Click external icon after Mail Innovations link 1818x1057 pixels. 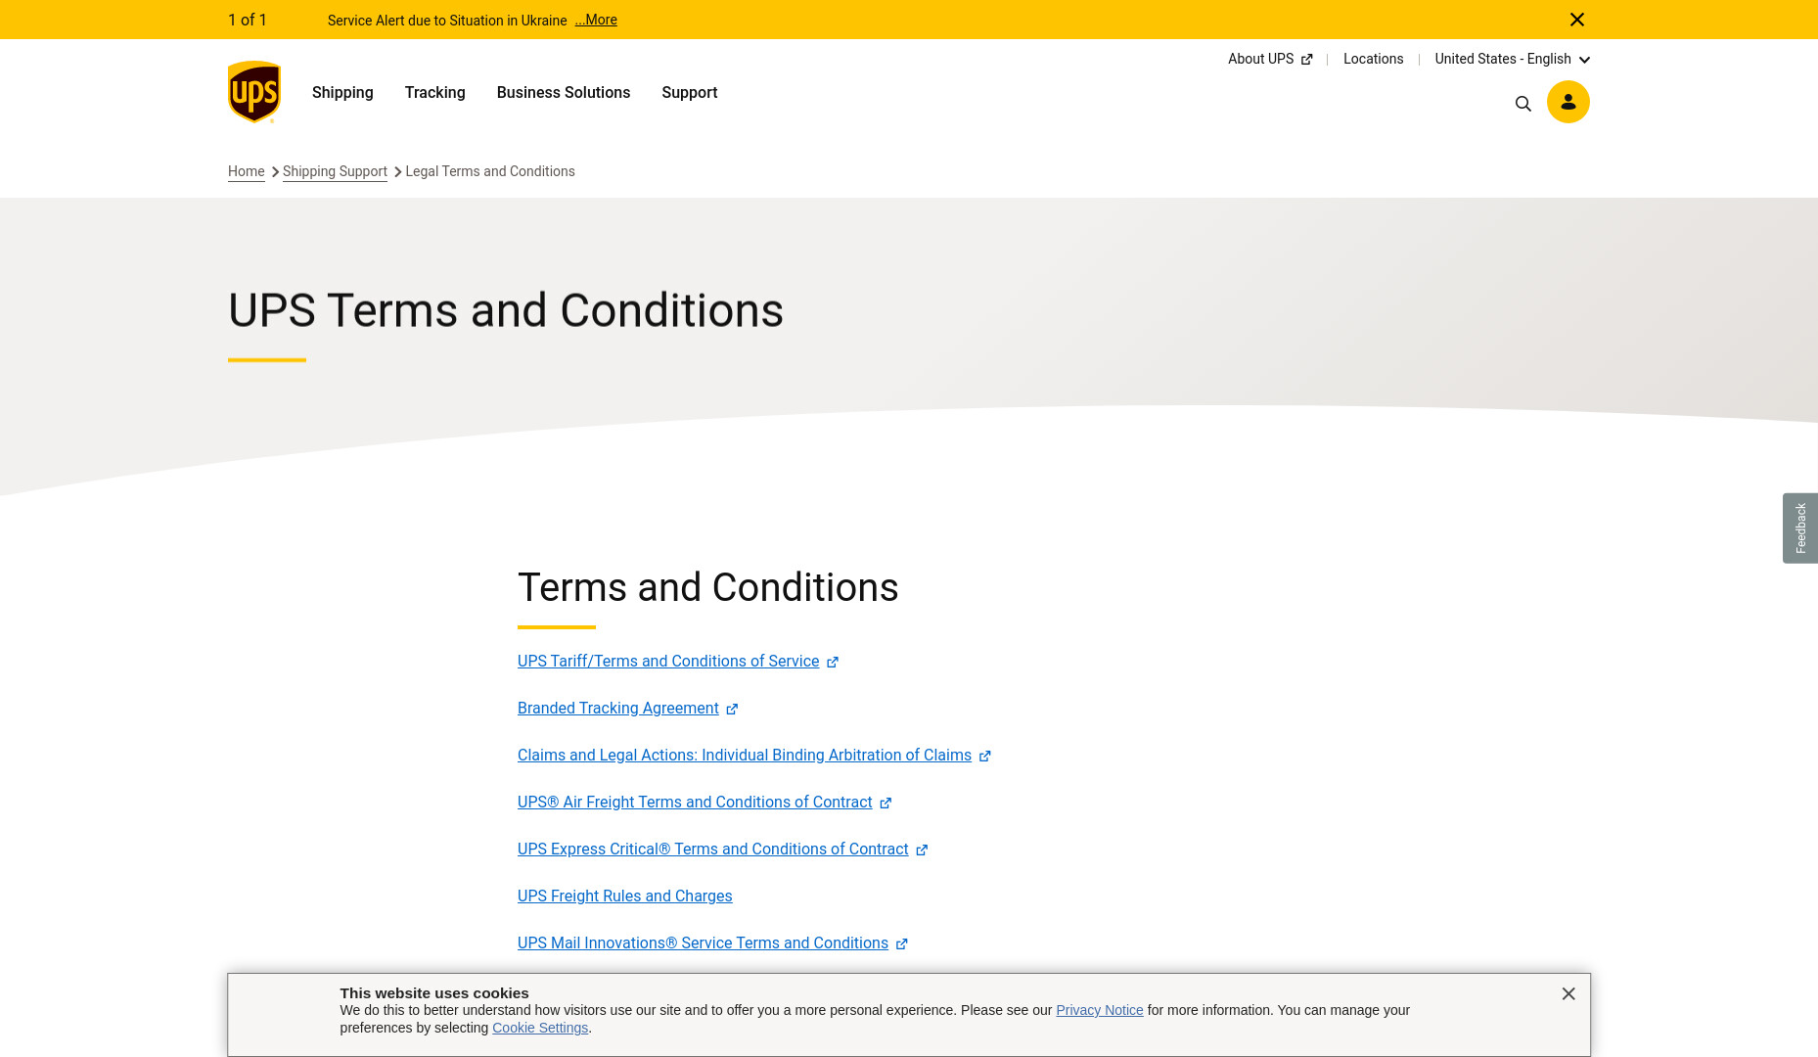pos(902,944)
